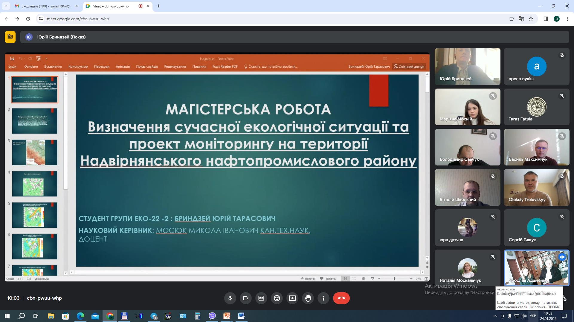The width and height of the screenshot is (574, 322).
Task: Open the emoji reactions panel
Action: (277, 298)
